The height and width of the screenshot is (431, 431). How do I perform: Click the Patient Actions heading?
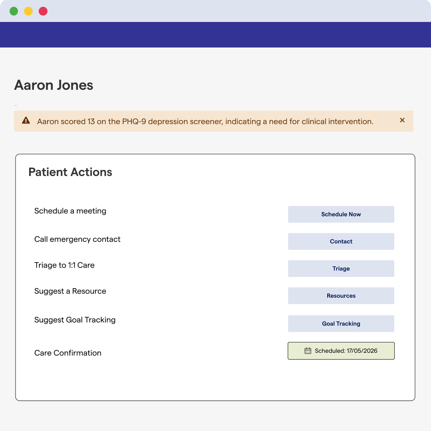click(70, 172)
